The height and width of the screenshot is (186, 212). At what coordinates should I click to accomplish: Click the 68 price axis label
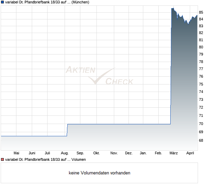click(201, 140)
